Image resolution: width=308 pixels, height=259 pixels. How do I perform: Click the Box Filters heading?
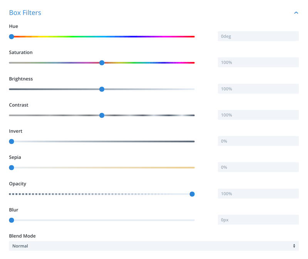[25, 13]
